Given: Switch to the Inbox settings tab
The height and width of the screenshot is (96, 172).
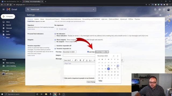Looking at the screenshot, I should coord(42,19).
